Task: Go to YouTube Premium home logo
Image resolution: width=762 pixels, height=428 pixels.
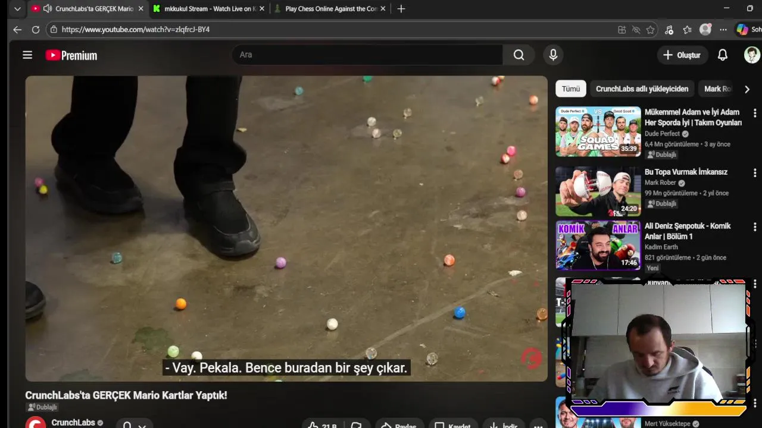Action: tap(71, 55)
